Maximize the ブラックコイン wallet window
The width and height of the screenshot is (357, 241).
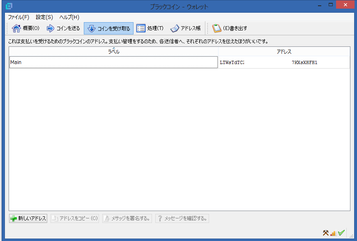tap(331, 5)
